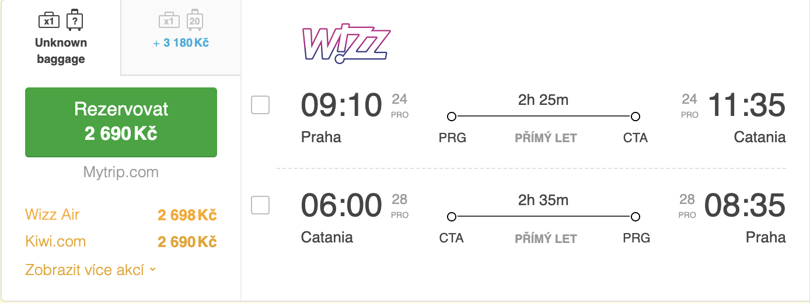Click the PRG departure dot on the 2h 25m route
This screenshot has width=810, height=303.
click(451, 117)
